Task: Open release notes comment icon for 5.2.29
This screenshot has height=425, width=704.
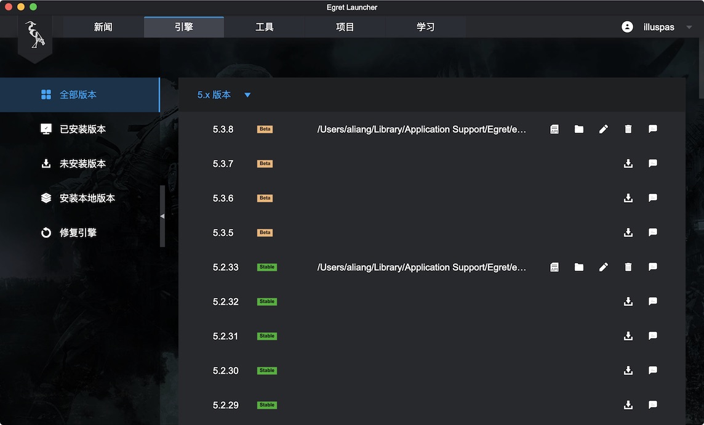Action: pyautogui.click(x=653, y=405)
